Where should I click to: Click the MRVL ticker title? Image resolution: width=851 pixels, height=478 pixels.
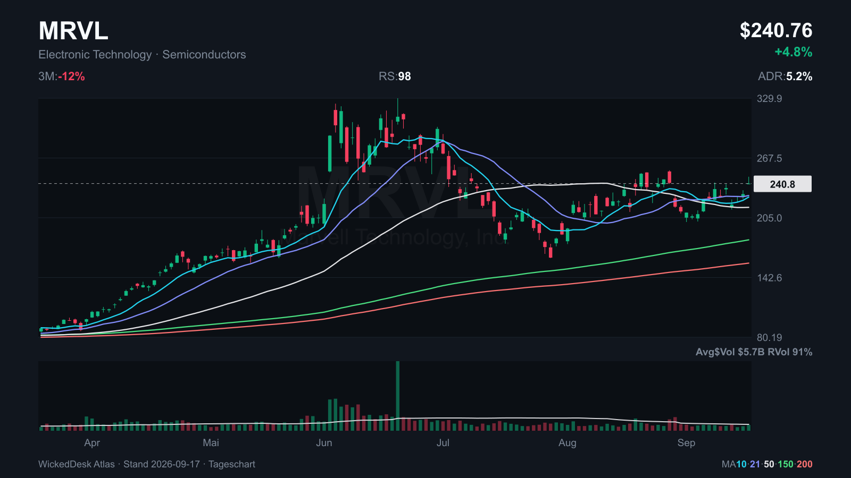click(73, 31)
